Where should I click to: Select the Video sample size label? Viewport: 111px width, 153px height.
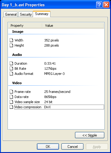tap(27, 102)
